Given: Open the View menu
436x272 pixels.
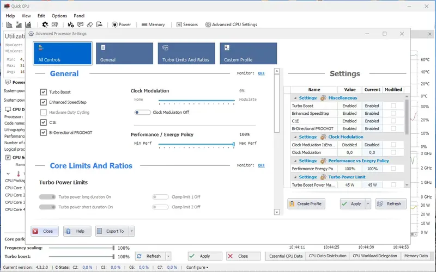Looking at the screenshot, I should pos(26,16).
